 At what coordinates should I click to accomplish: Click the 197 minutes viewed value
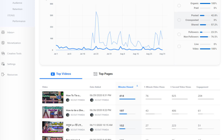pos(122,111)
